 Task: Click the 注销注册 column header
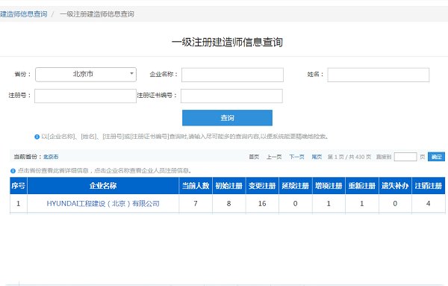pos(429,186)
